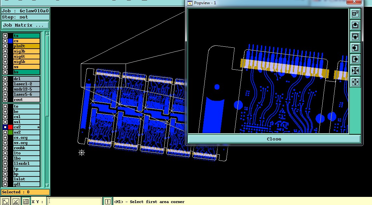
Task: Select the ss.org layer name
Action: tap(27, 143)
